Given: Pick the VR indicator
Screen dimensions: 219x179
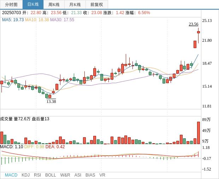Looking at the screenshot, I should pyautogui.click(x=102, y=175).
